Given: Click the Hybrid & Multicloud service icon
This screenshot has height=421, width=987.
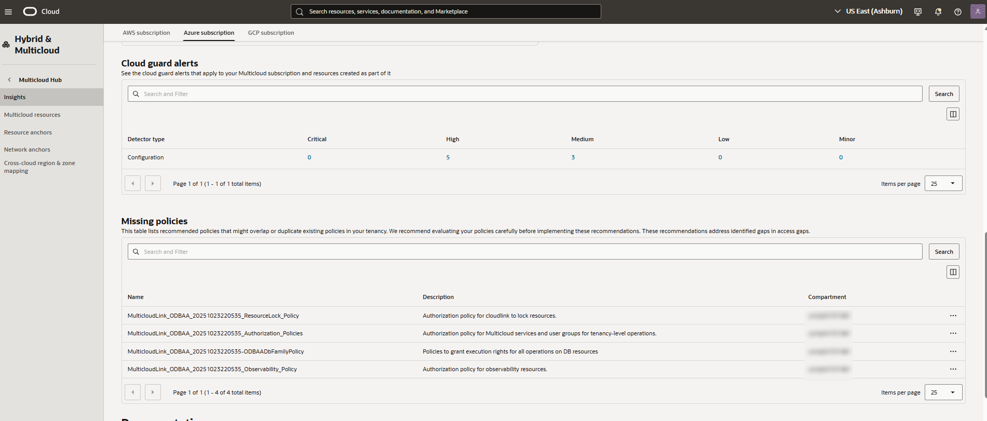Looking at the screenshot, I should coord(6,45).
